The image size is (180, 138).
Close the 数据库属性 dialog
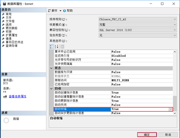[x=174, y=4]
